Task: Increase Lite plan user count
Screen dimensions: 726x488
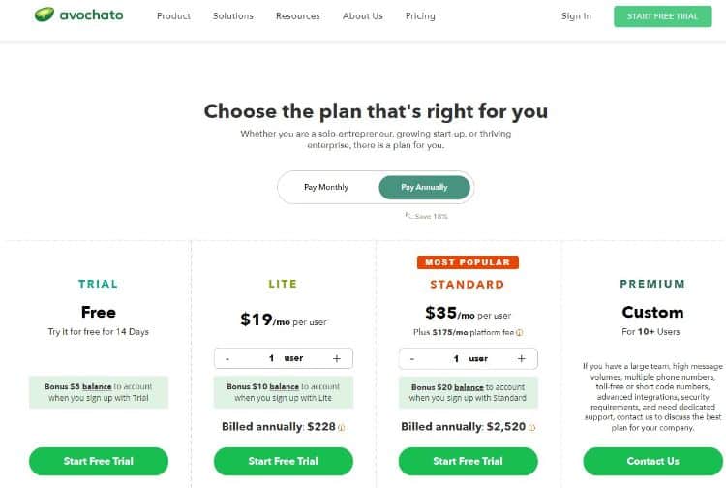Action: (336, 358)
